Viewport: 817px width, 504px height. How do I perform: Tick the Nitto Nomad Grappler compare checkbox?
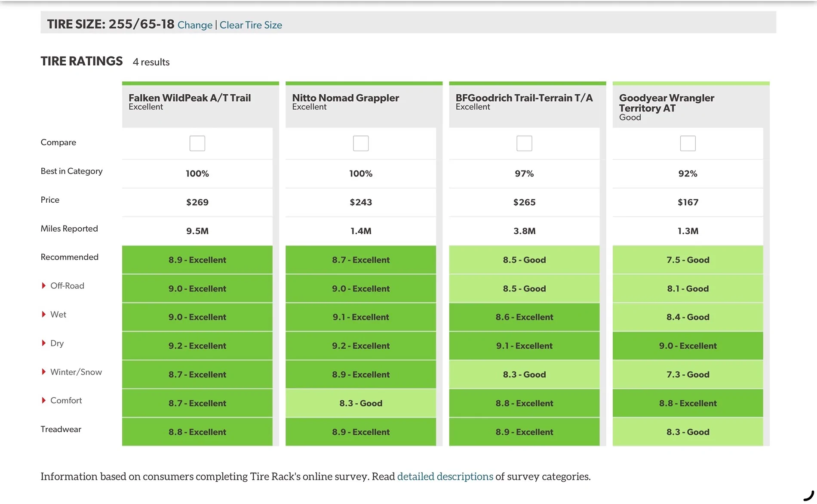[x=361, y=143]
